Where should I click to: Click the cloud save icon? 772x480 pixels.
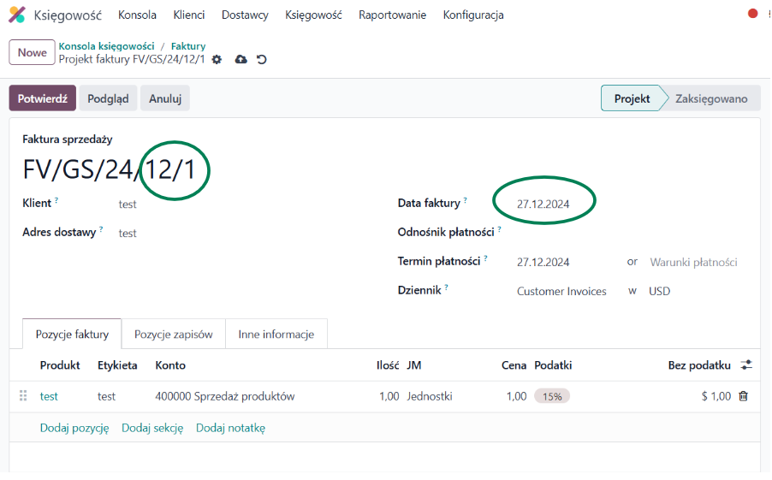241,60
